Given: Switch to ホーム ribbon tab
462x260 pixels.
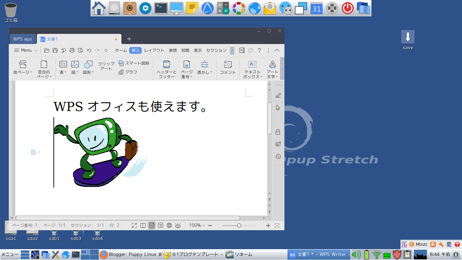Looking at the screenshot, I should pos(121,50).
